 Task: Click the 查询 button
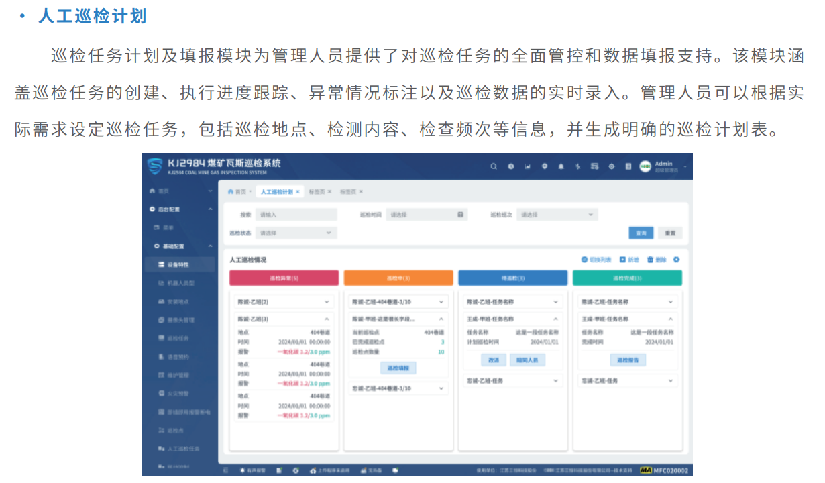click(641, 233)
